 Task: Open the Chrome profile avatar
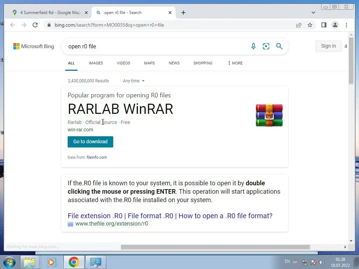click(335, 25)
